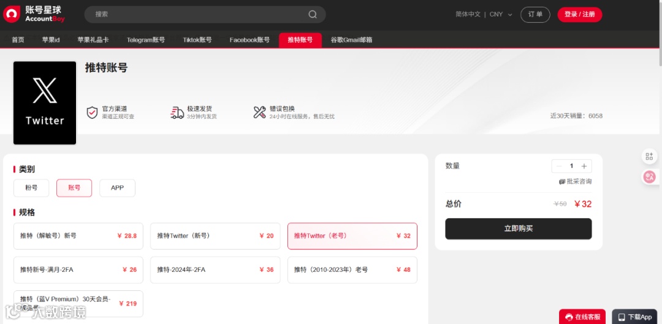Viewport: 662px width, 324px height.
Task: Click the 推特账号 page heading
Action: coord(107,68)
